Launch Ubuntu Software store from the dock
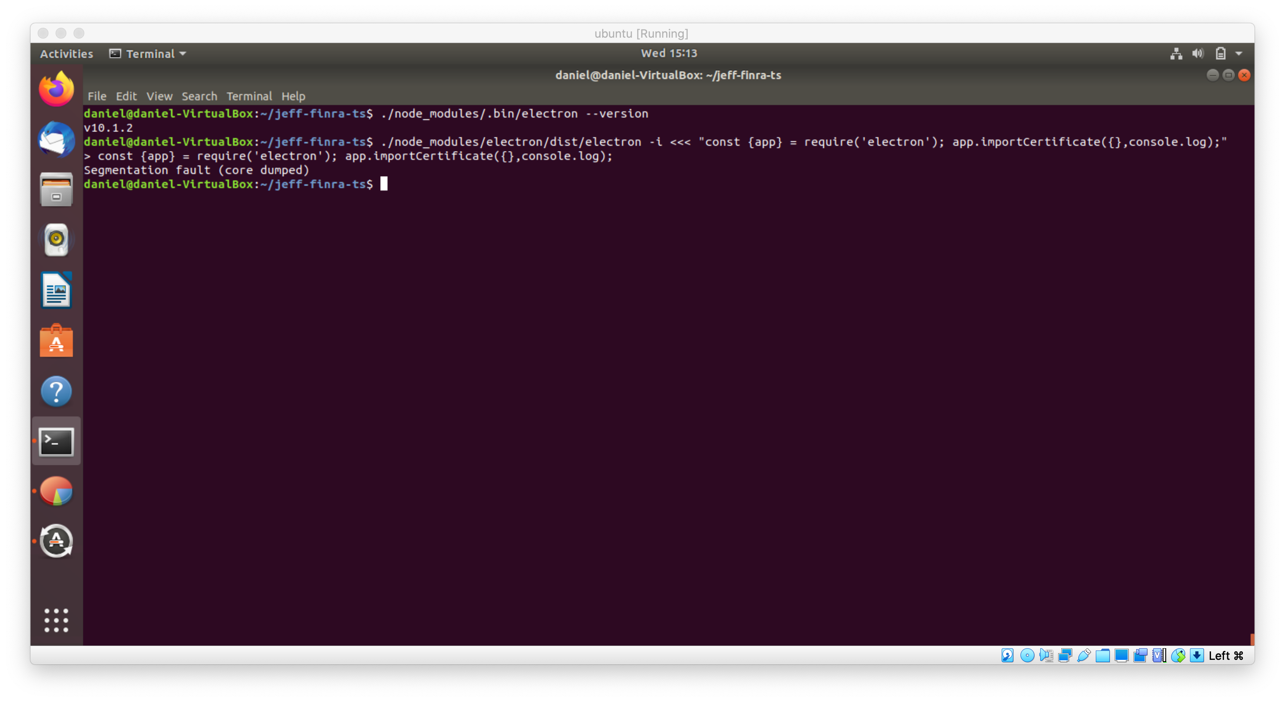 56,341
